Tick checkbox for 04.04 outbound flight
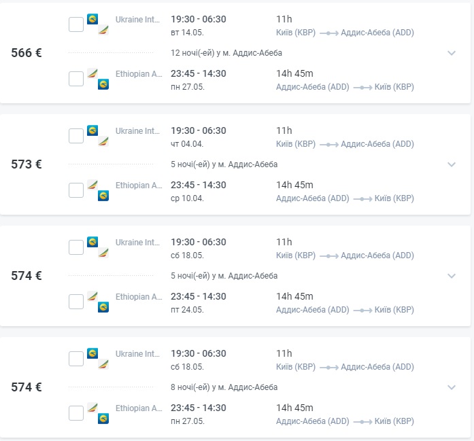 pos(76,136)
